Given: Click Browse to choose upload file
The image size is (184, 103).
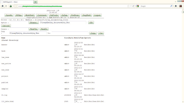Looking at the screenshot, I should tap(34, 23).
